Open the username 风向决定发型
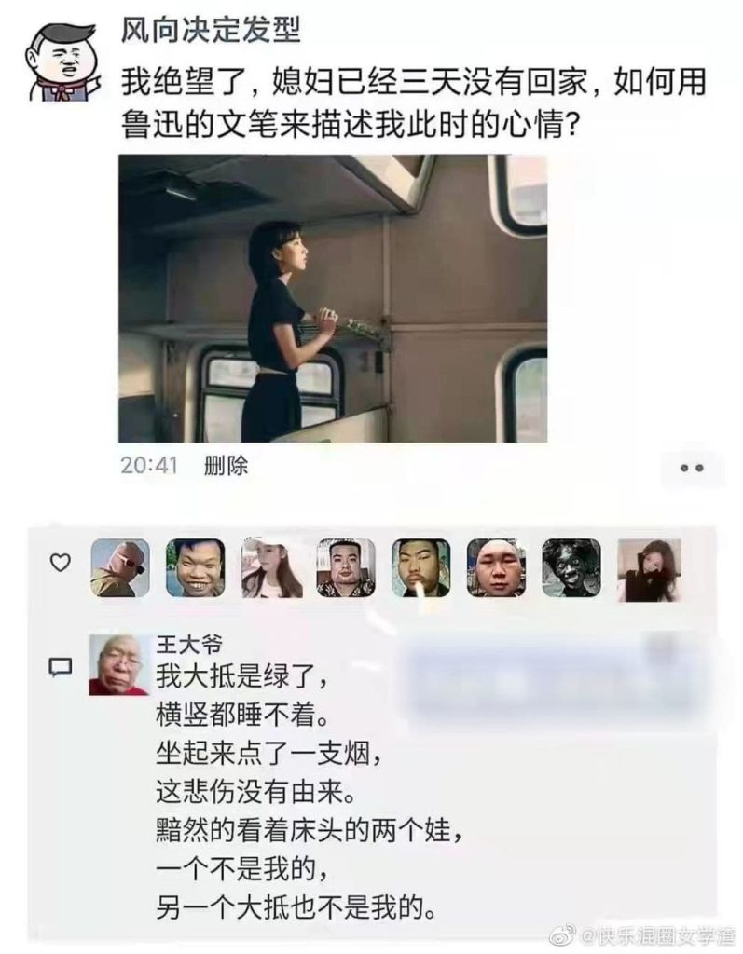Screen dimensions: 743x954 [x=211, y=31]
